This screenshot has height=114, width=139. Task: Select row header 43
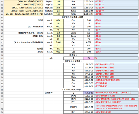pos(2,20)
